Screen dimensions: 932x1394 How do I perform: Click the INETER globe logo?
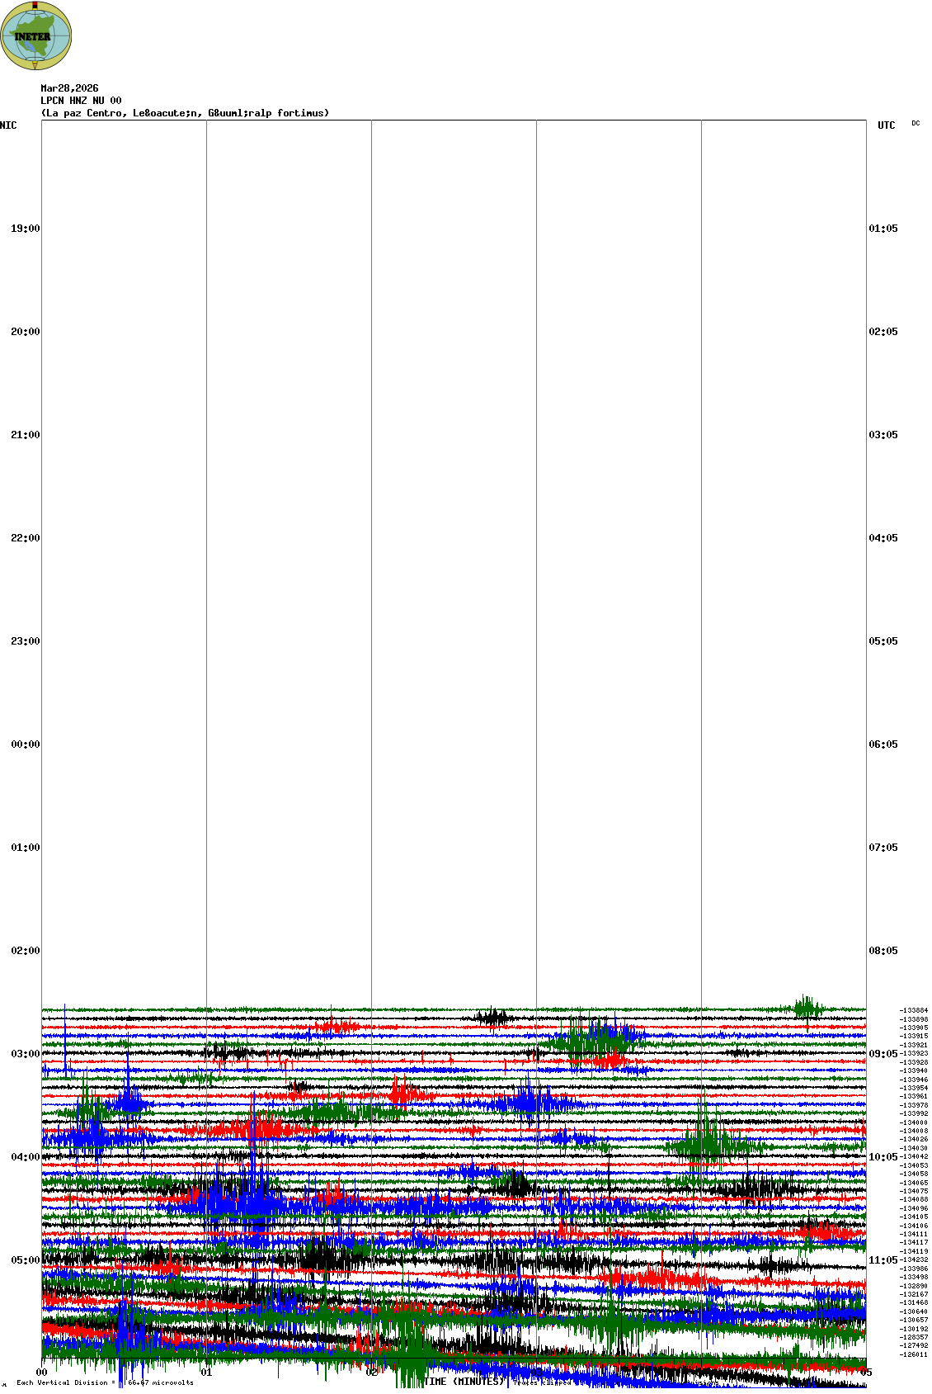35,35
